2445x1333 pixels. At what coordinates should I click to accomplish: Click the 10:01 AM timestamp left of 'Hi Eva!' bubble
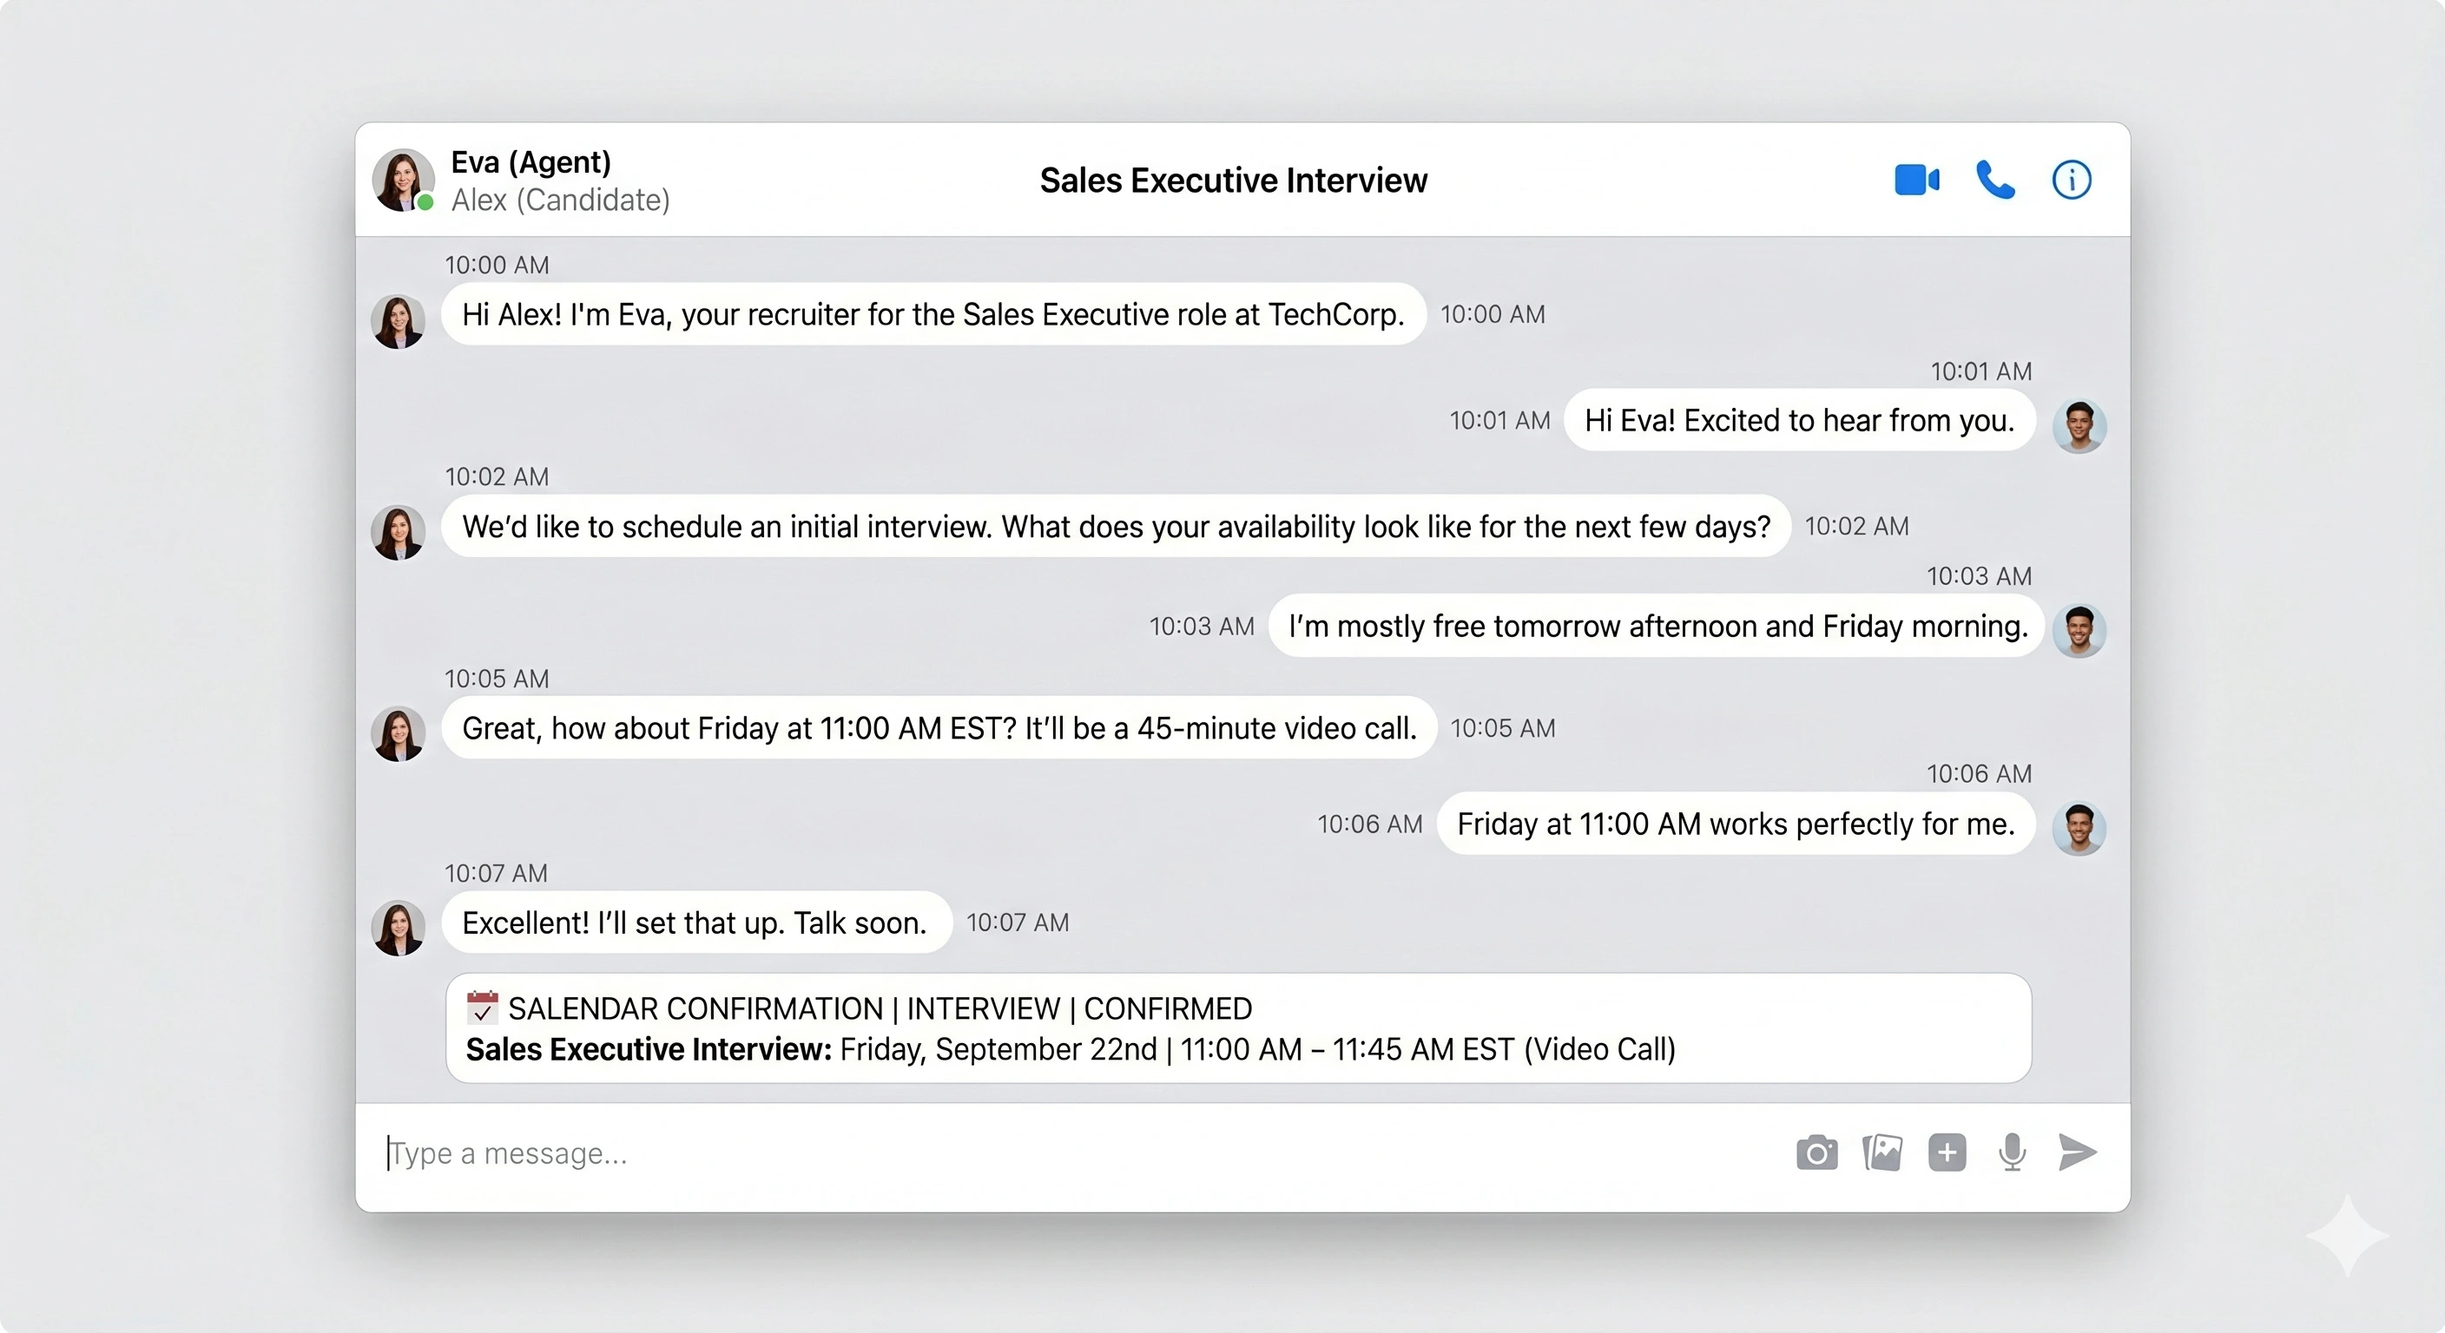coord(1499,420)
